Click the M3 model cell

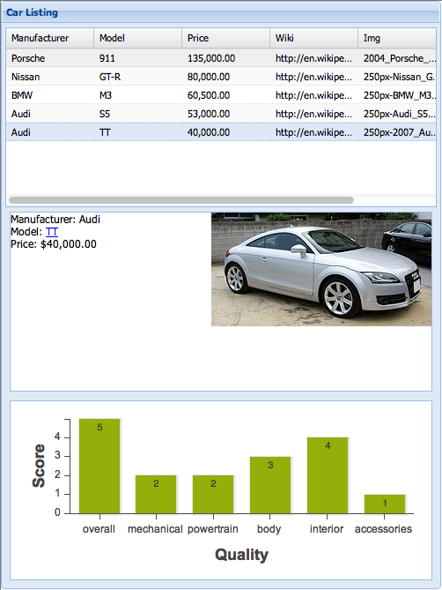(x=138, y=95)
